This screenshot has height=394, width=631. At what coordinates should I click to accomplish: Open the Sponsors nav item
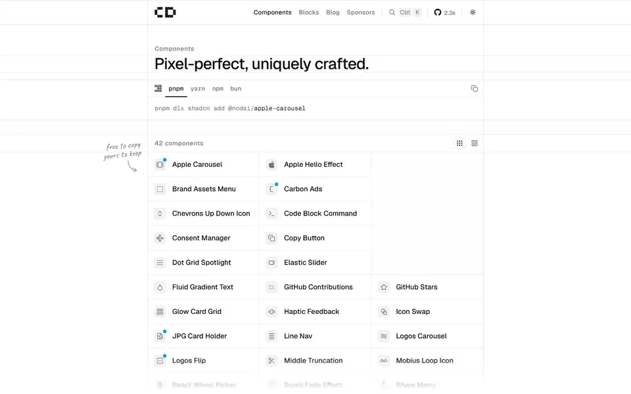pos(361,12)
